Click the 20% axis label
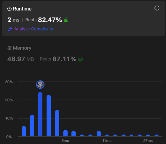The height and width of the screenshot is (144, 166). click(x=9, y=100)
